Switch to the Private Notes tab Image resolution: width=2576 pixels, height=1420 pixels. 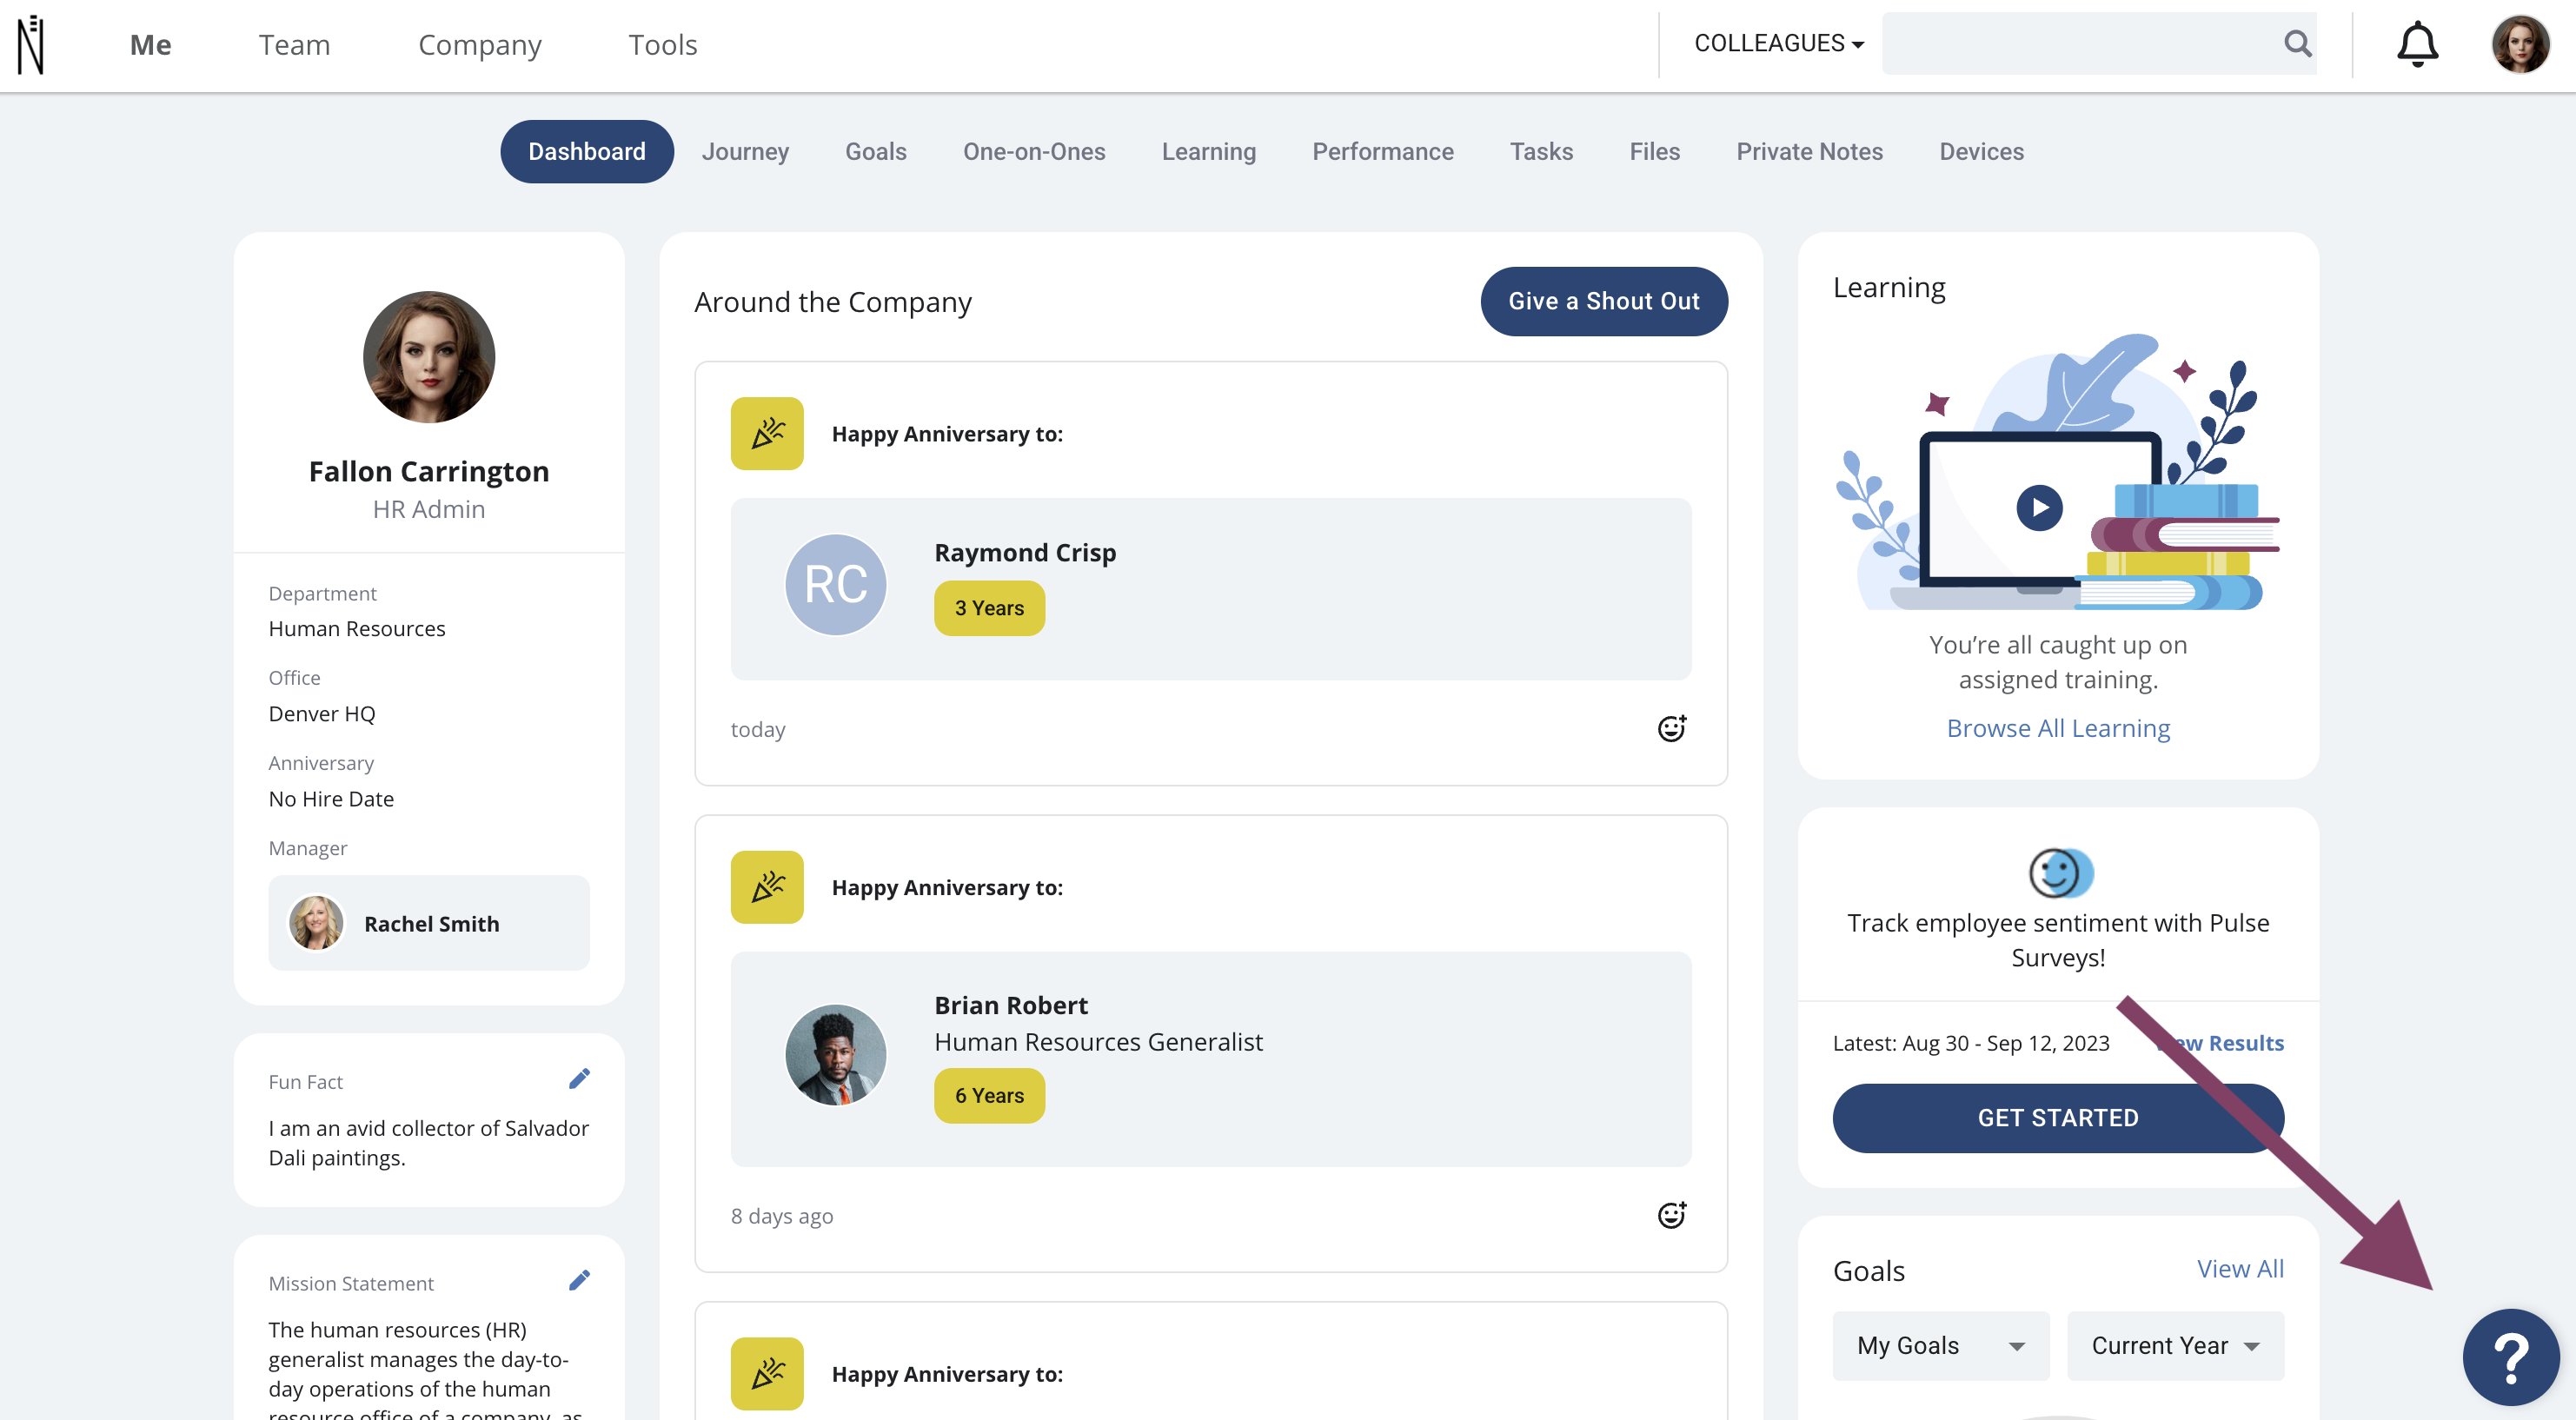pyautogui.click(x=1810, y=151)
